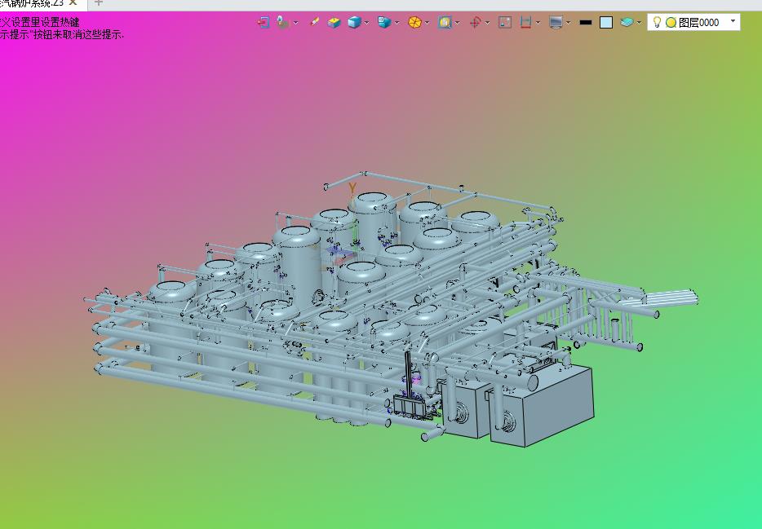Select the eraser brush tool
The image size is (762, 529).
pos(314,22)
